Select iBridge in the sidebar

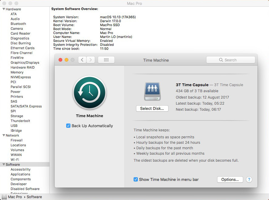point(16,131)
